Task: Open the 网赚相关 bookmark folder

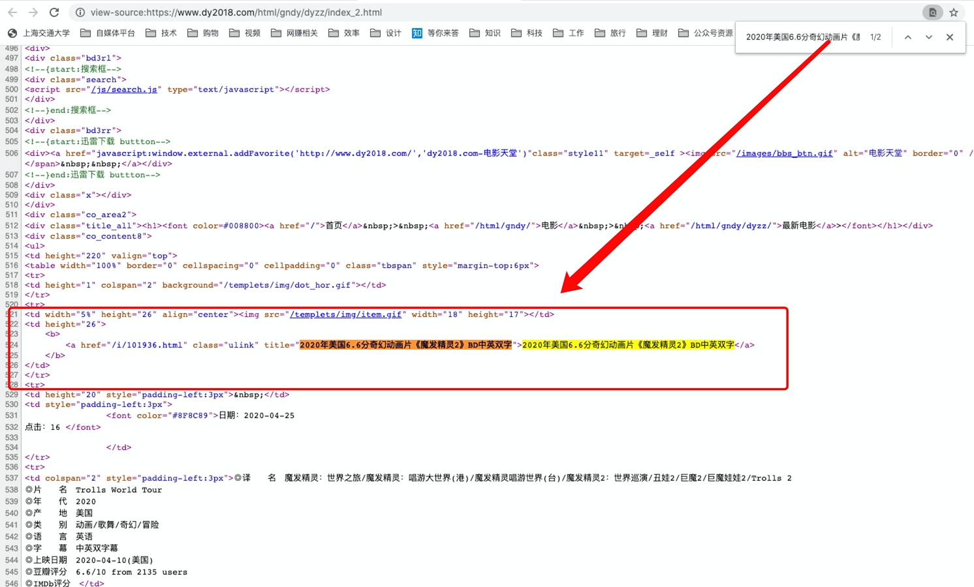Action: [x=294, y=33]
